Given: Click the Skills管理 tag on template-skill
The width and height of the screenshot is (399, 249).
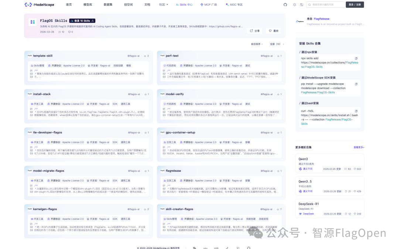Looking at the screenshot, I should pos(37,66).
